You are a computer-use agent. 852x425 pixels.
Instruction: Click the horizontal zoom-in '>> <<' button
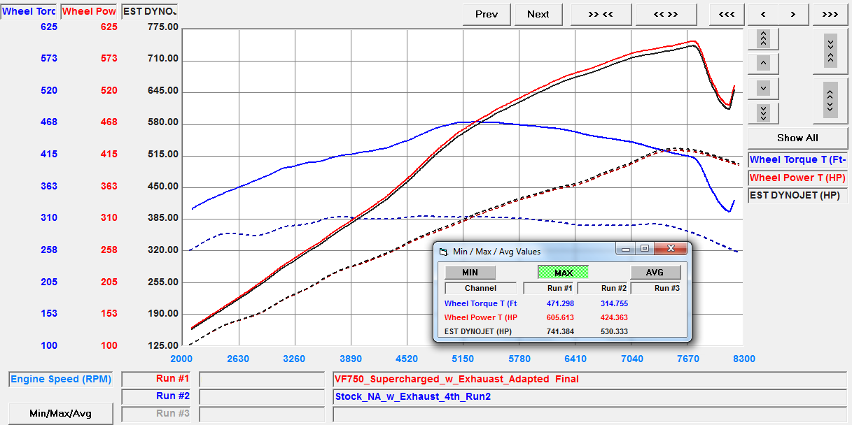(x=601, y=14)
